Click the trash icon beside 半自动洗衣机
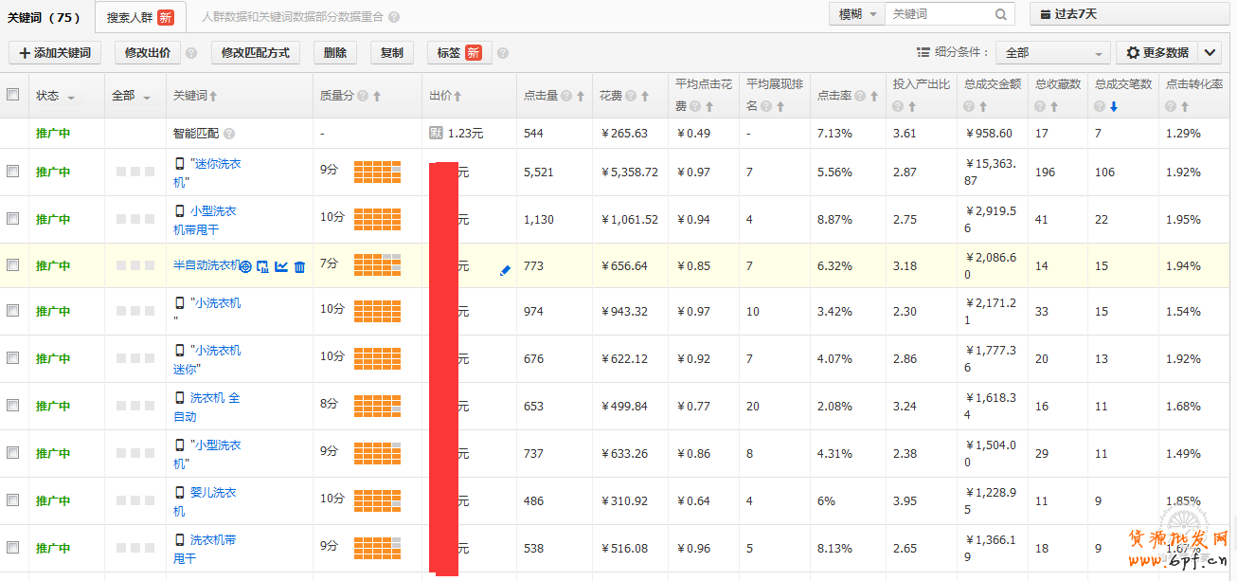The height and width of the screenshot is (581, 1237). (x=299, y=267)
